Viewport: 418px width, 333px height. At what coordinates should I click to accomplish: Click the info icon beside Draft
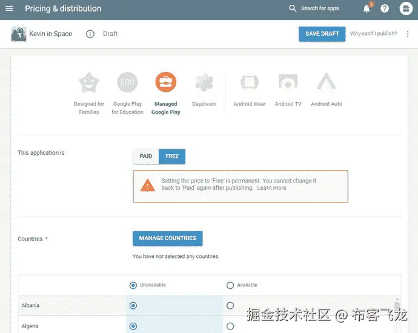pos(90,34)
